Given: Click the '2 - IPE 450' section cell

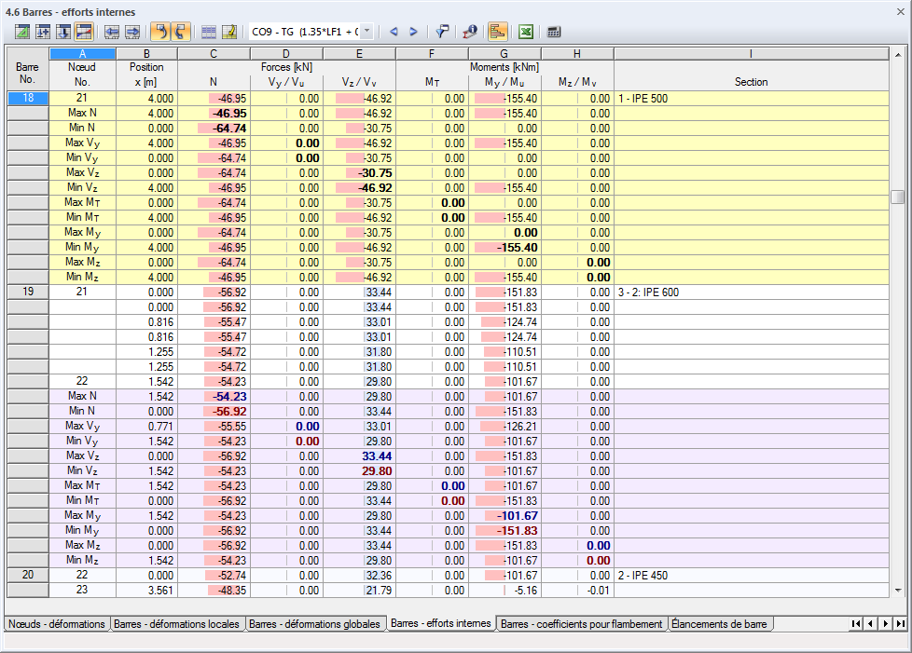Looking at the screenshot, I should (751, 575).
